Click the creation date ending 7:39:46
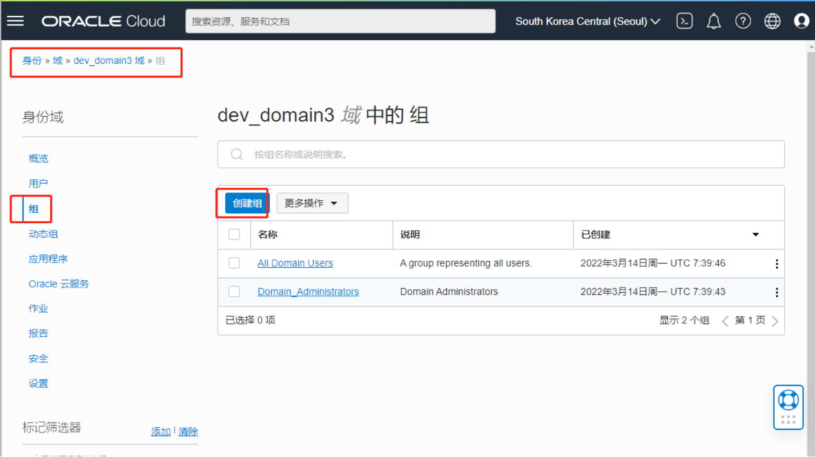This screenshot has width=815, height=457. [x=653, y=263]
